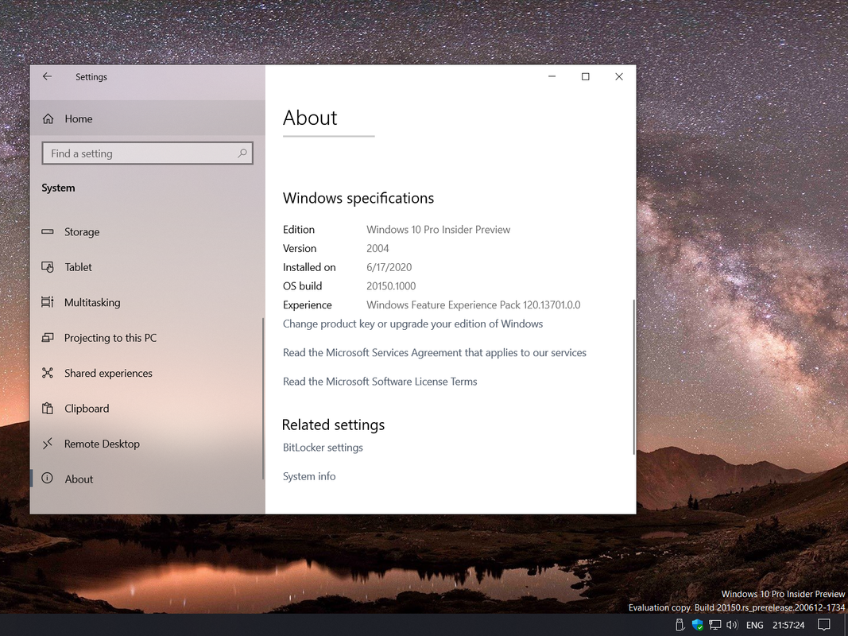
Task: Open Projecting to this PC
Action: click(x=146, y=338)
